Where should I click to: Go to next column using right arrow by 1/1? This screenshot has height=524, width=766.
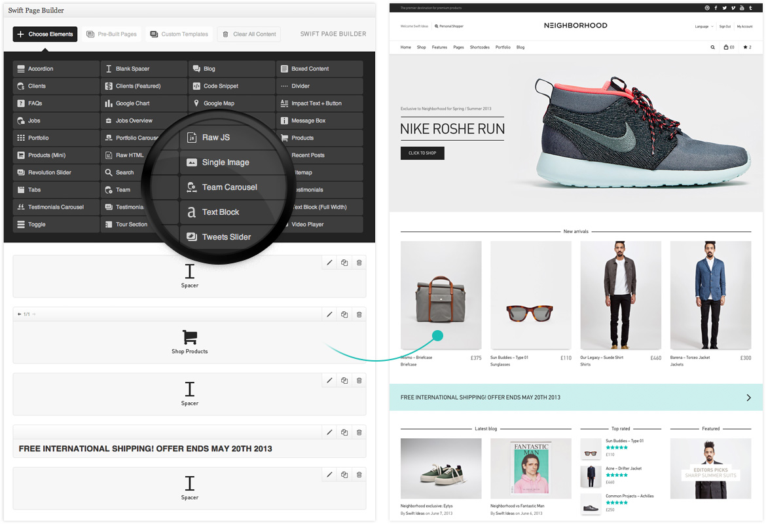click(34, 314)
